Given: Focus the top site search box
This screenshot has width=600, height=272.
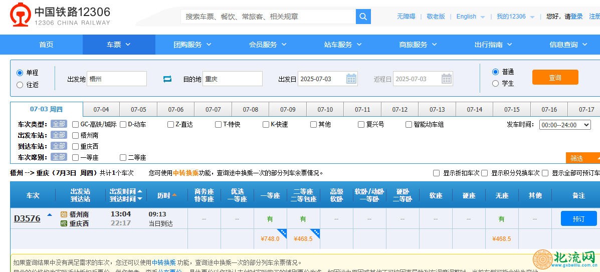Looking at the screenshot, I should coord(268,17).
